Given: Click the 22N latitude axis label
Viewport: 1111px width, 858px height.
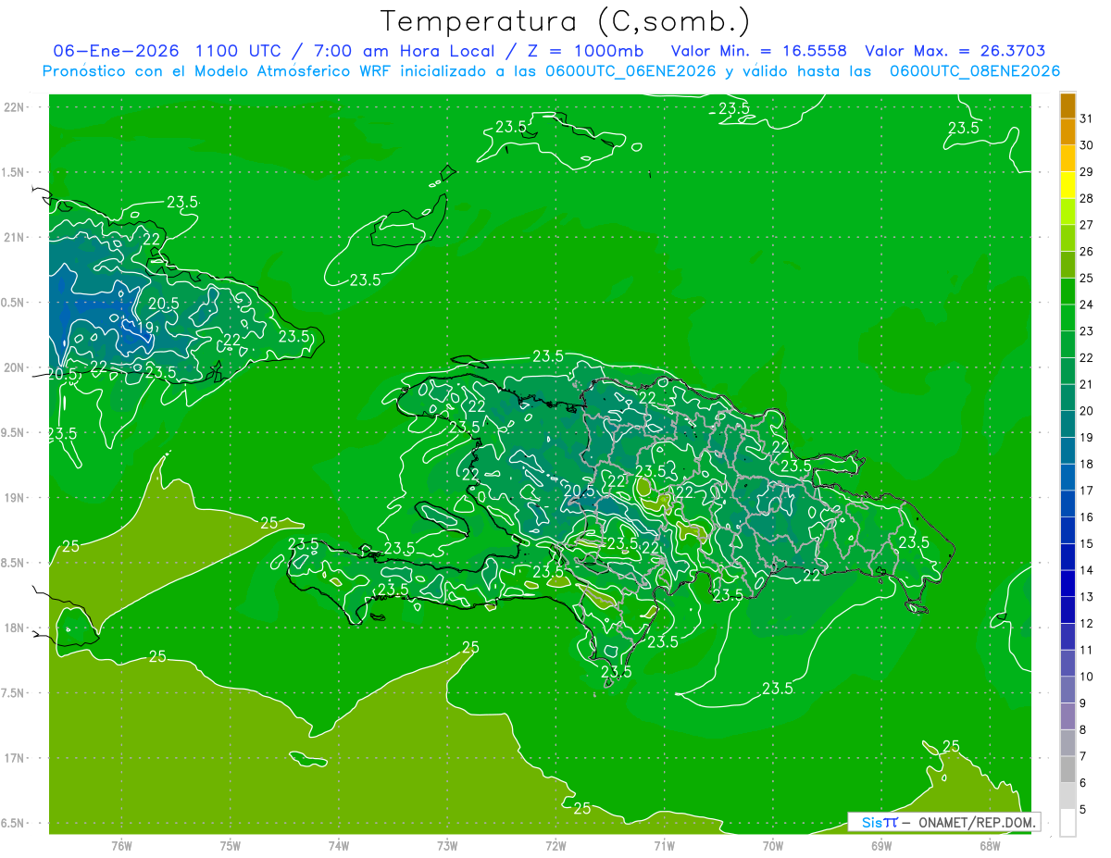Looking at the screenshot, I should [15, 107].
